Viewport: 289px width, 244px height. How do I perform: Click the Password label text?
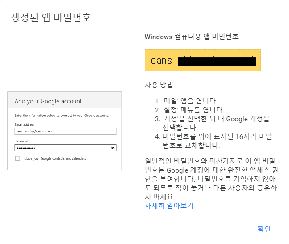point(21,141)
